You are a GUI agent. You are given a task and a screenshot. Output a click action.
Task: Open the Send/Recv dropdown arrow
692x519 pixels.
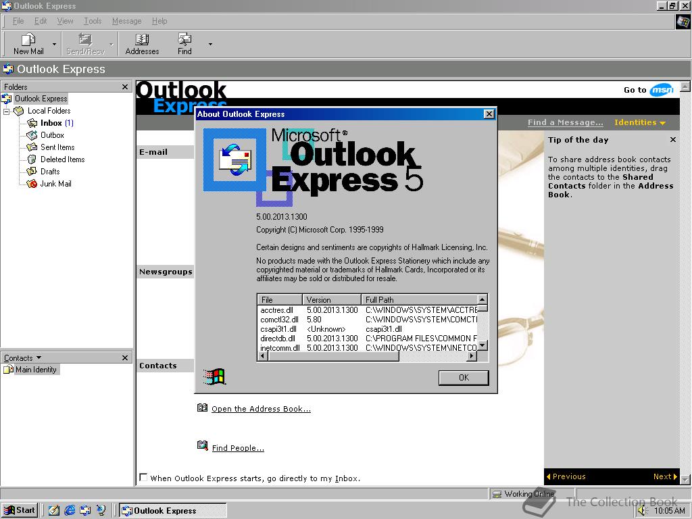click(x=112, y=44)
